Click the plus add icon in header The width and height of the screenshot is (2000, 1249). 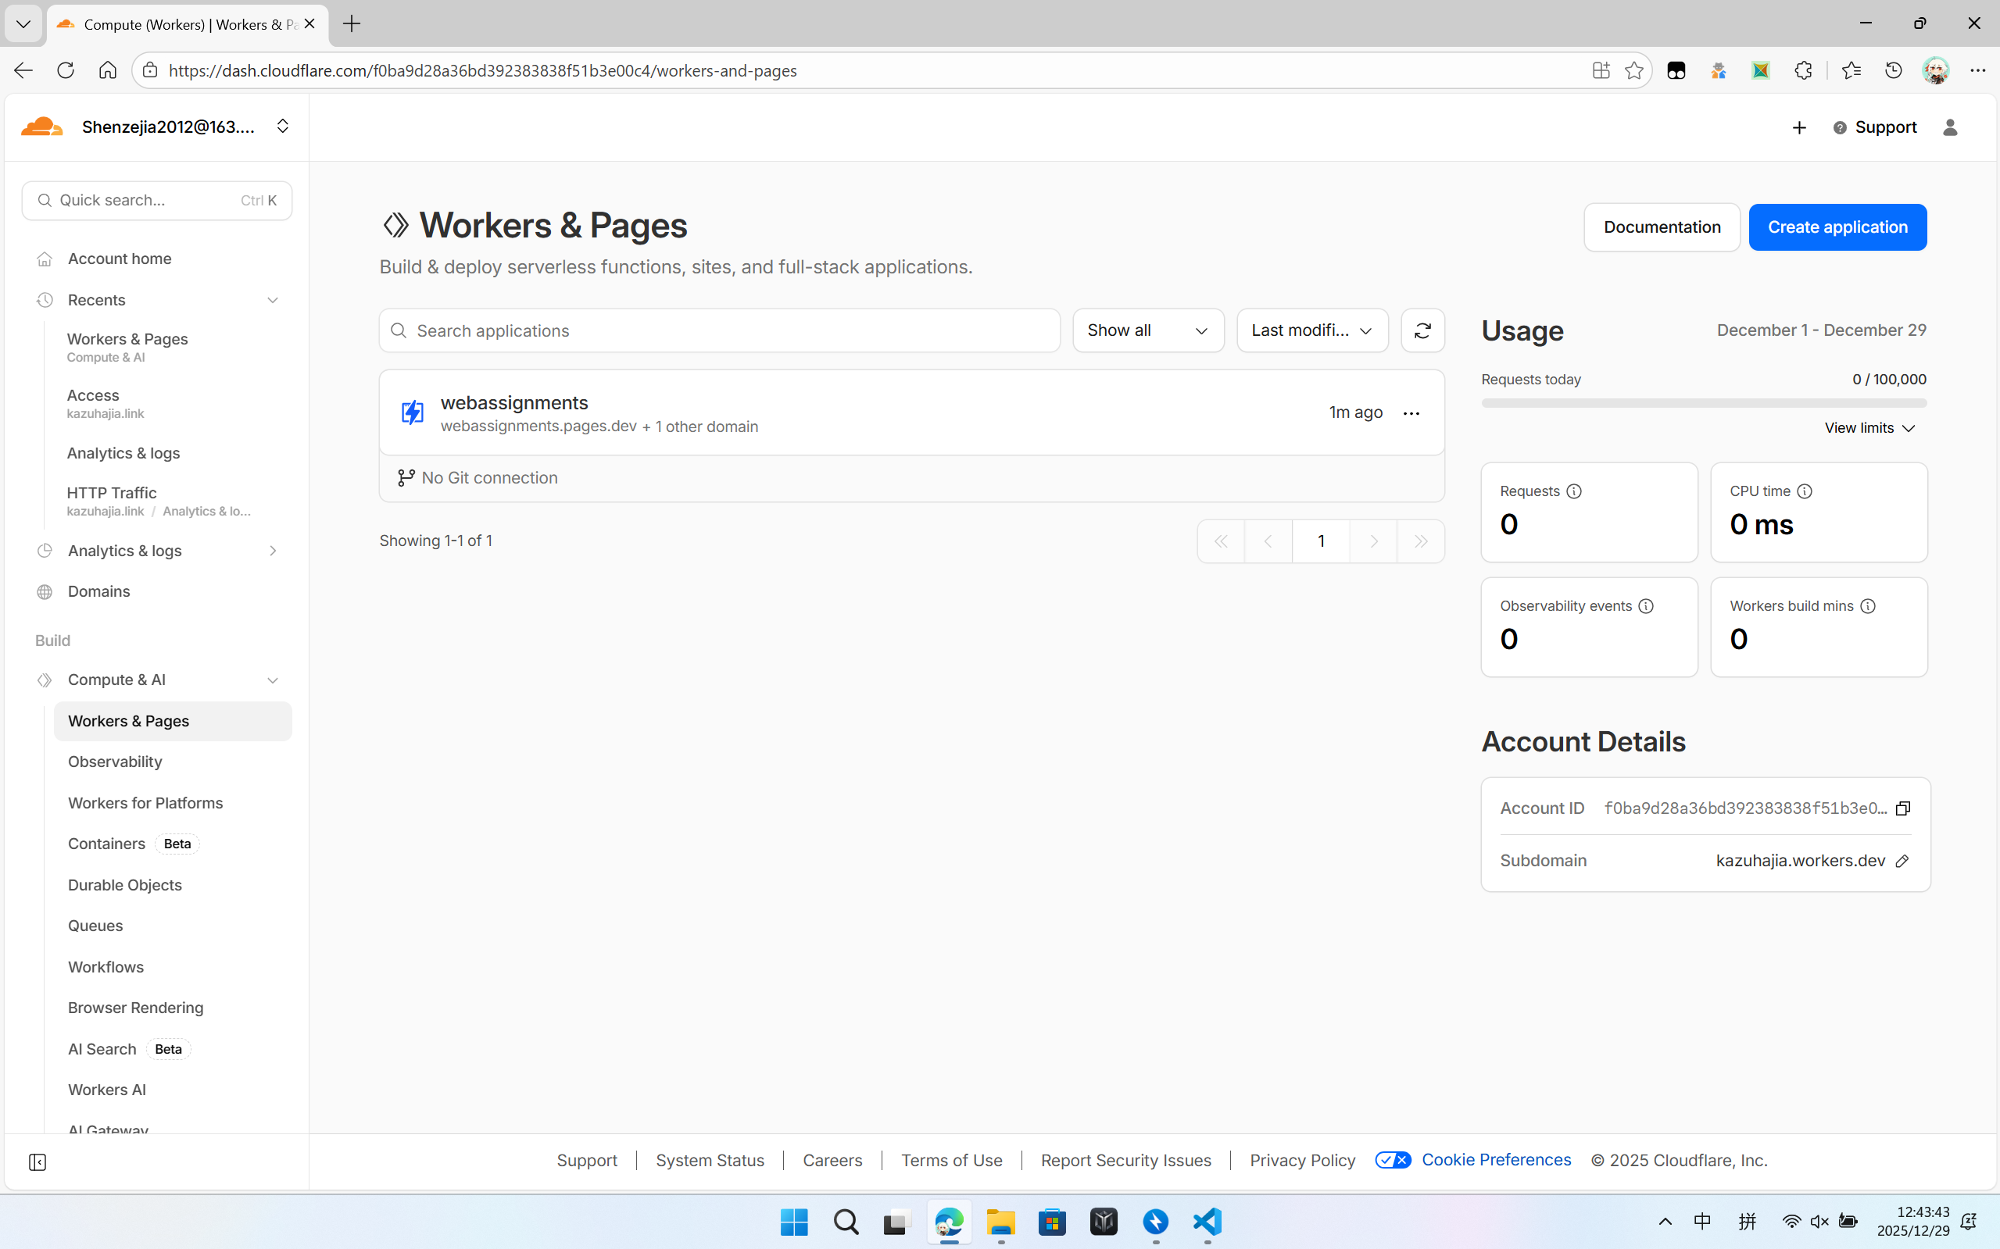tap(1799, 127)
